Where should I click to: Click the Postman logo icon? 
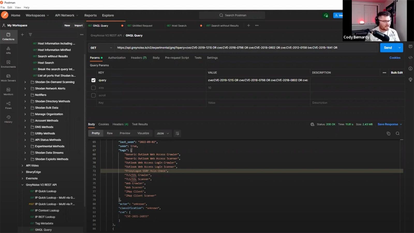coord(5,15)
